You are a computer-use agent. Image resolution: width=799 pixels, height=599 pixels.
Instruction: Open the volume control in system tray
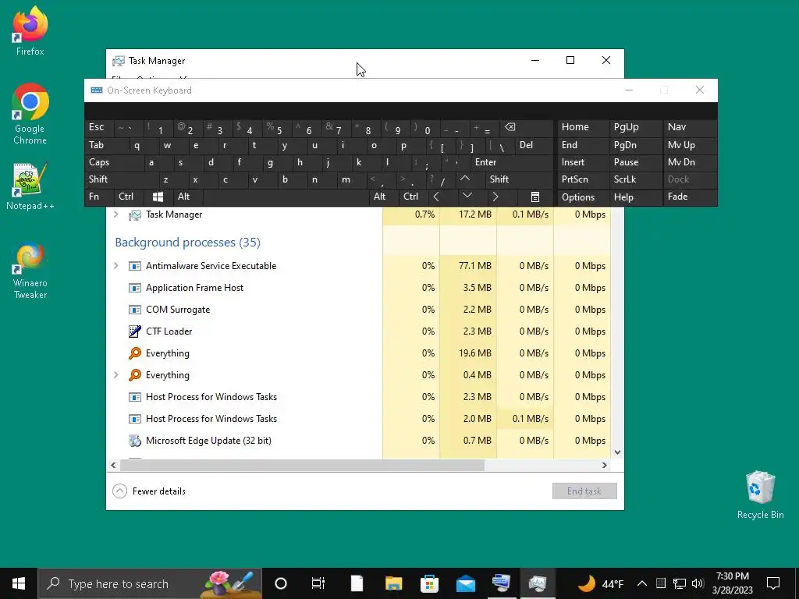tap(698, 583)
